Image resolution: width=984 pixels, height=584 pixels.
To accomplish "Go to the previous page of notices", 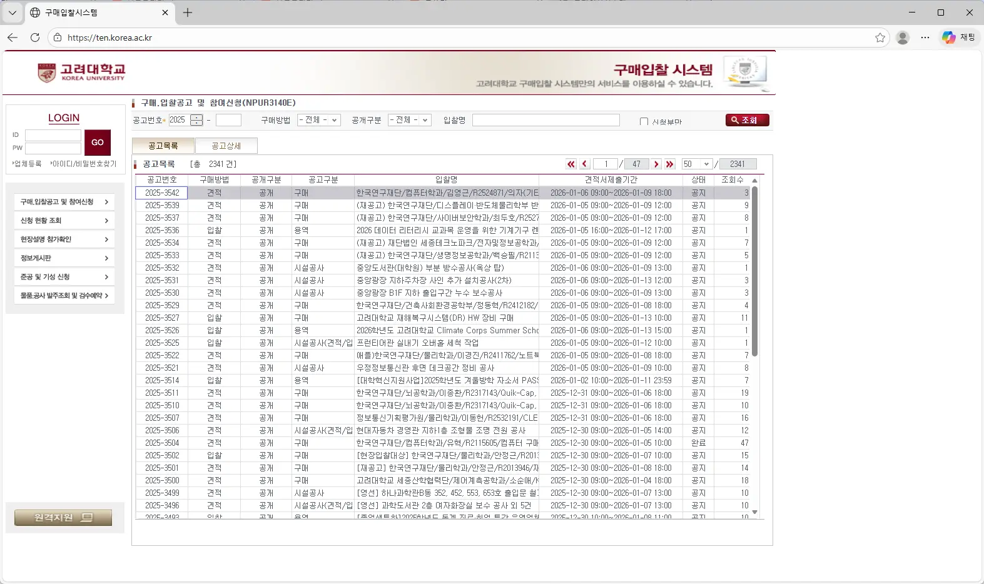I will pyautogui.click(x=585, y=164).
